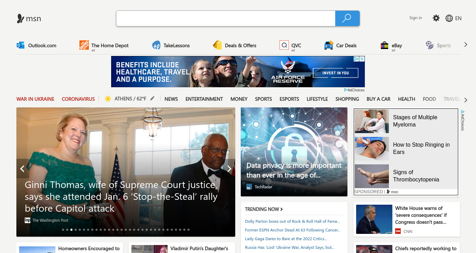
Task: Select the SPORTS navigation item
Action: (263, 99)
